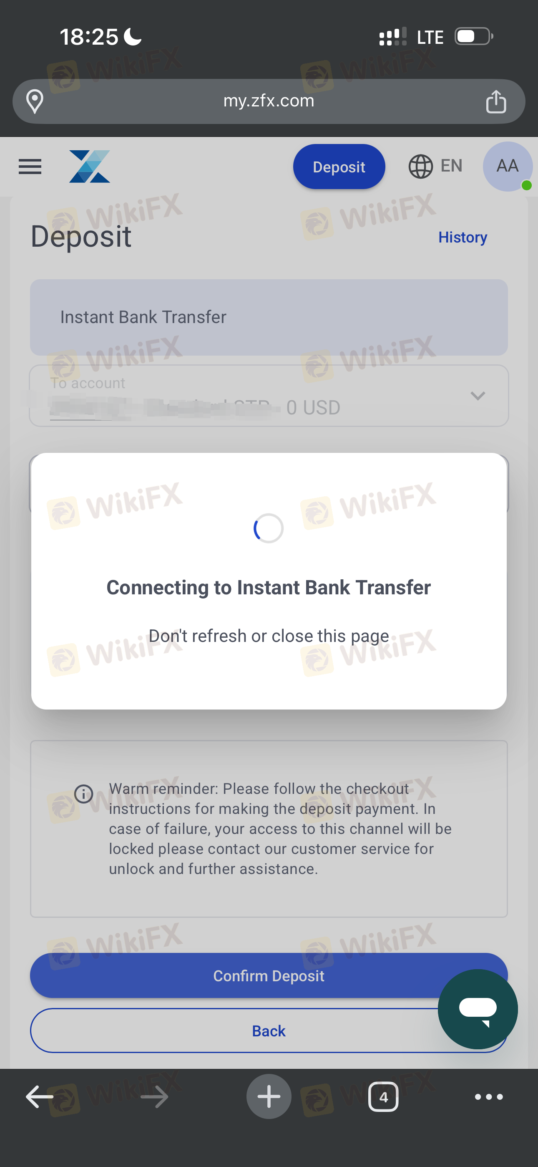Select the EN language option

[452, 166]
